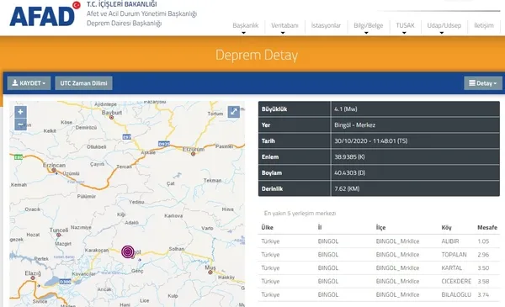Select longitude value 40.4303 (D)
This screenshot has width=505, height=307.
(350, 172)
